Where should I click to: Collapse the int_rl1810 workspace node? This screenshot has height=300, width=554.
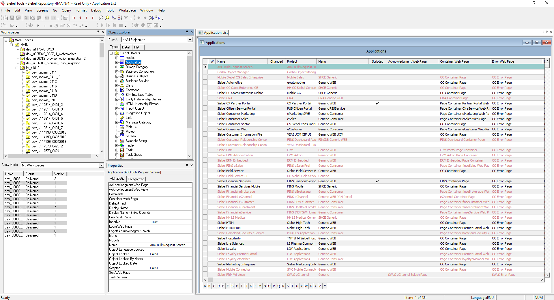(x=17, y=68)
